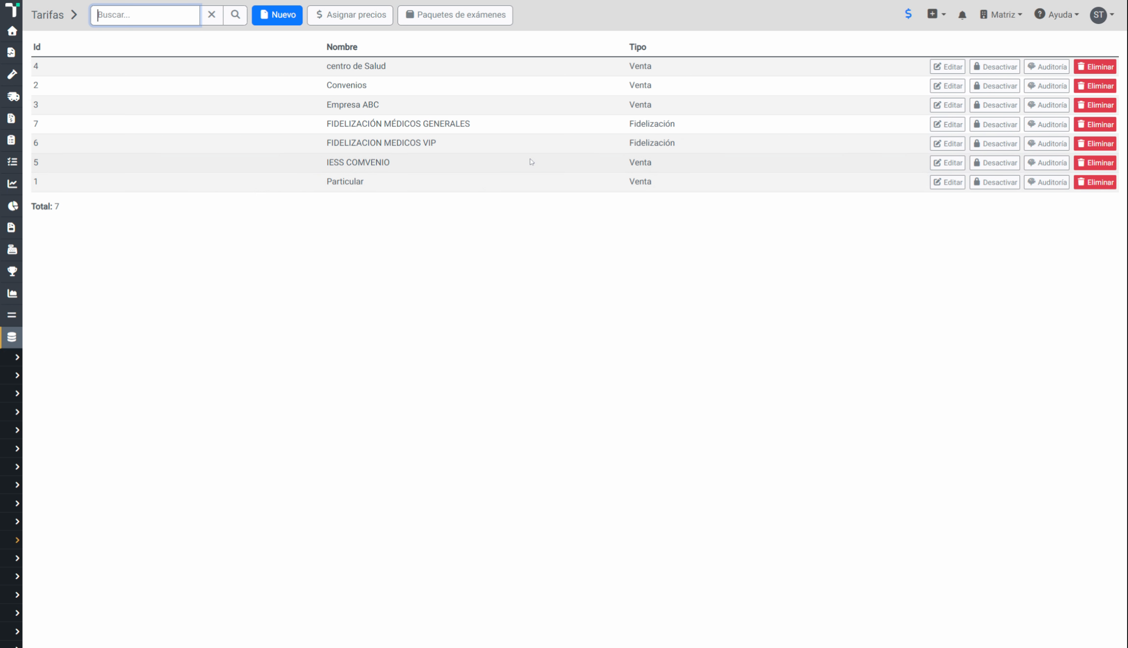Delete FIDELIZACIÓN MÉDICOS GENERALES tariff

1095,124
